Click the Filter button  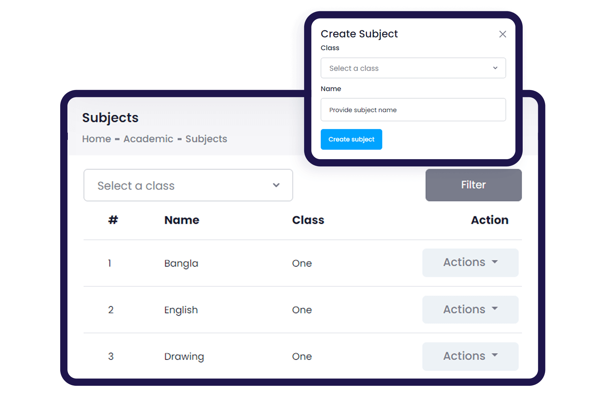click(x=473, y=185)
